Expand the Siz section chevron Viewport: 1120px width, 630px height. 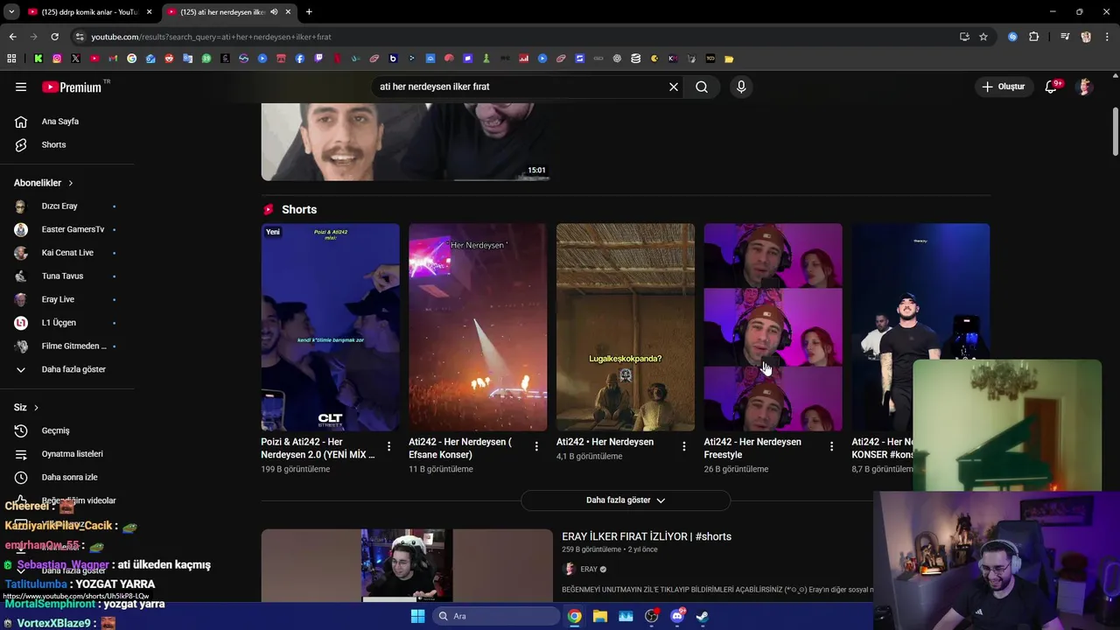pyautogui.click(x=36, y=408)
